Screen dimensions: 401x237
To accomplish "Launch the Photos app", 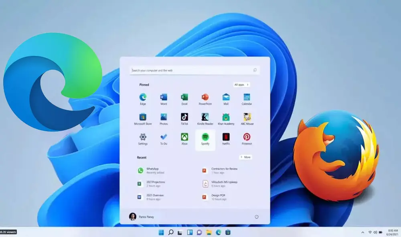I will [x=163, y=119].
